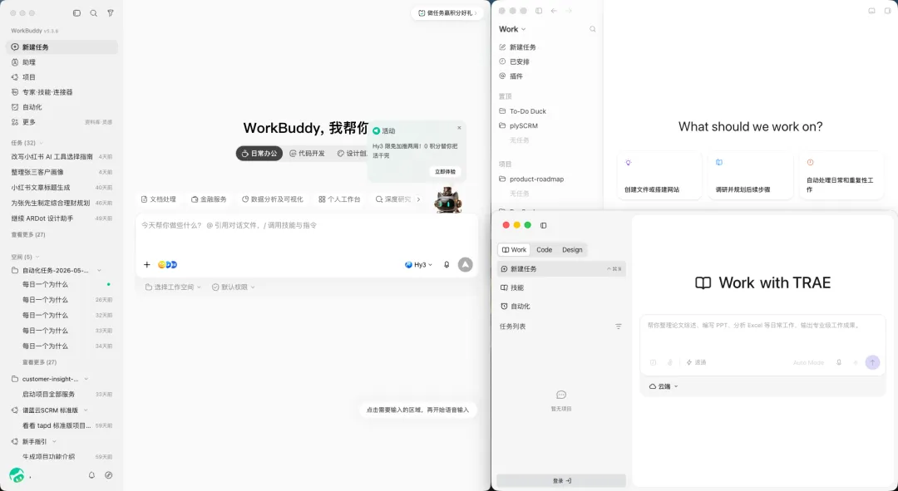Screen dimensions: 898x491
Task: Toggle the WorkBuddy sidebar panel icon
Action: pos(76,13)
